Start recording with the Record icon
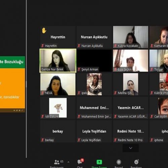Image resolution: width=168 pixels, height=168 pixels. [x=119, y=162]
